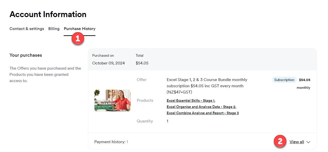
Task: Click the Payment history count label
Action: point(111,142)
